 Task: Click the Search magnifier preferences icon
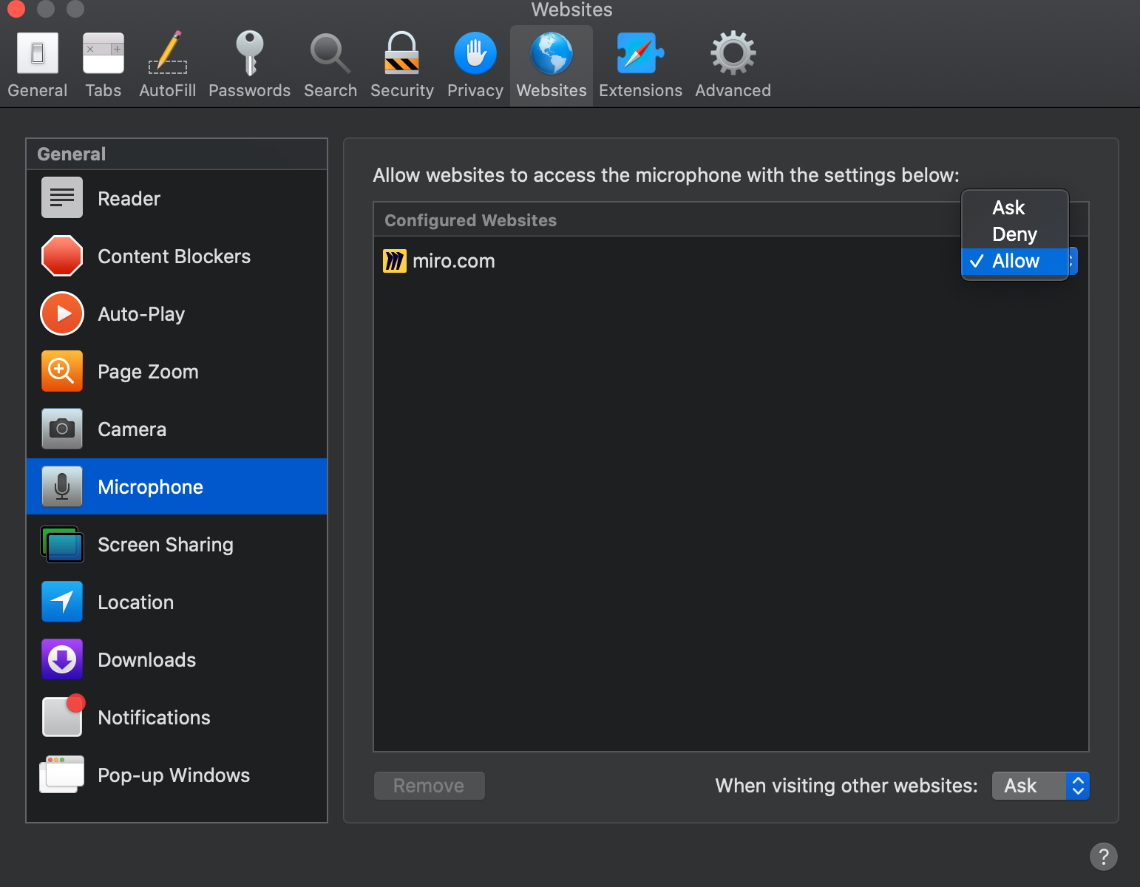[x=330, y=55]
